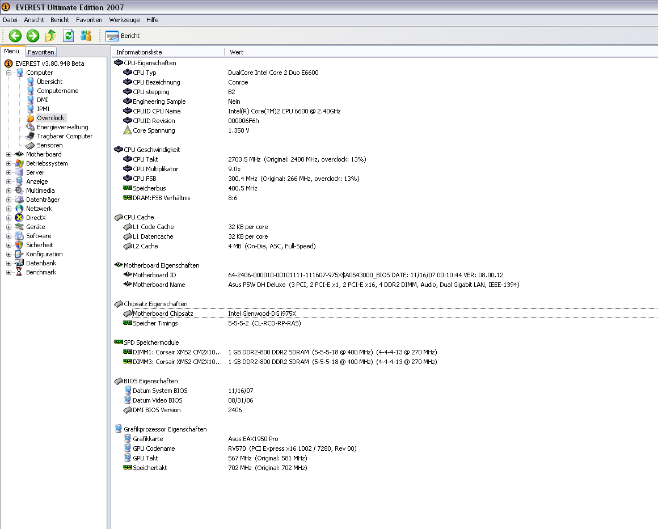Viewport: 658px width, 529px height.
Task: Click the Overclock flame icon in tree
Action: [30, 118]
